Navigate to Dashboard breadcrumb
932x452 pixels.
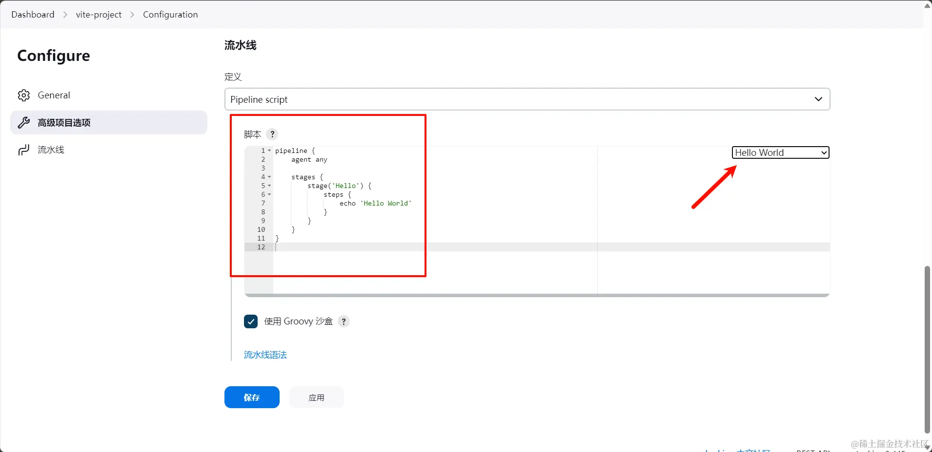(33, 15)
